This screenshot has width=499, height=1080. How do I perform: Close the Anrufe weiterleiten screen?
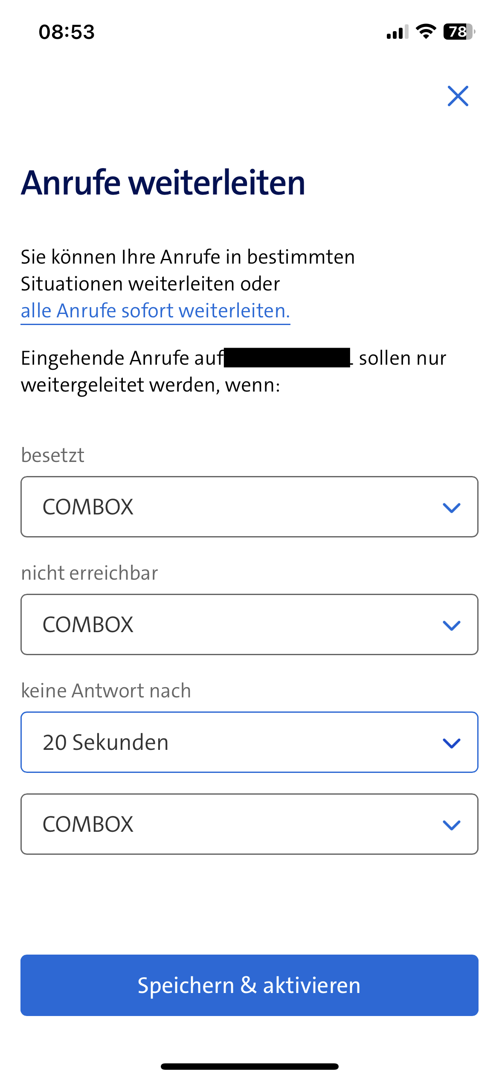click(x=458, y=96)
